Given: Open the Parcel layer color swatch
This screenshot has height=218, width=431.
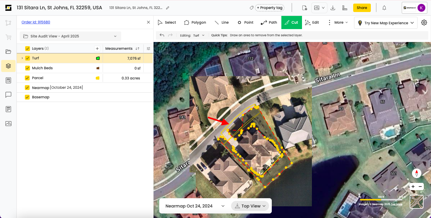Looking at the screenshot, I should [x=98, y=78].
